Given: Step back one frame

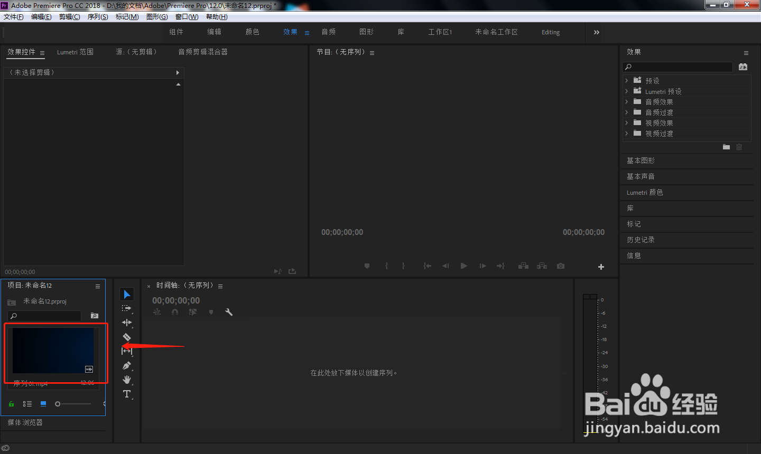Looking at the screenshot, I should [x=446, y=266].
